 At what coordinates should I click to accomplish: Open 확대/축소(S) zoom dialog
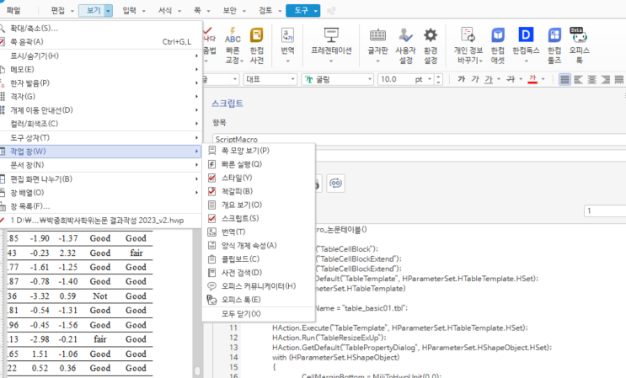tap(99, 29)
